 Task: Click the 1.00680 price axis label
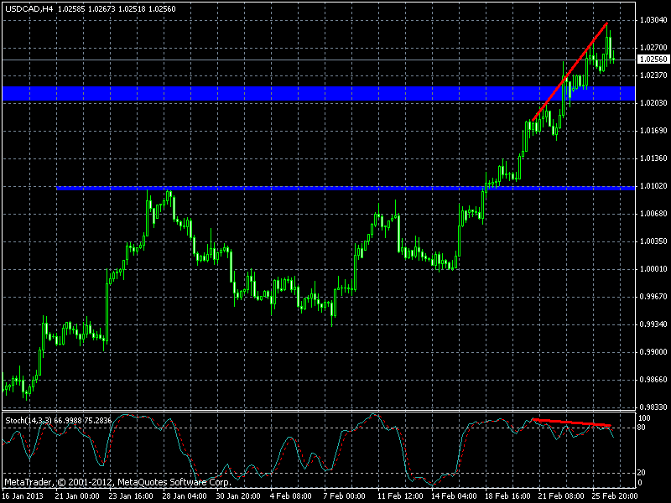click(654, 214)
